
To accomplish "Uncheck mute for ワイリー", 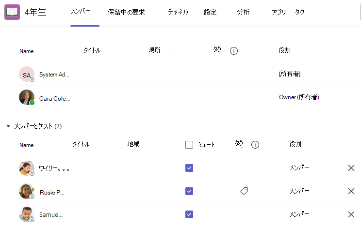I will 189,168.
